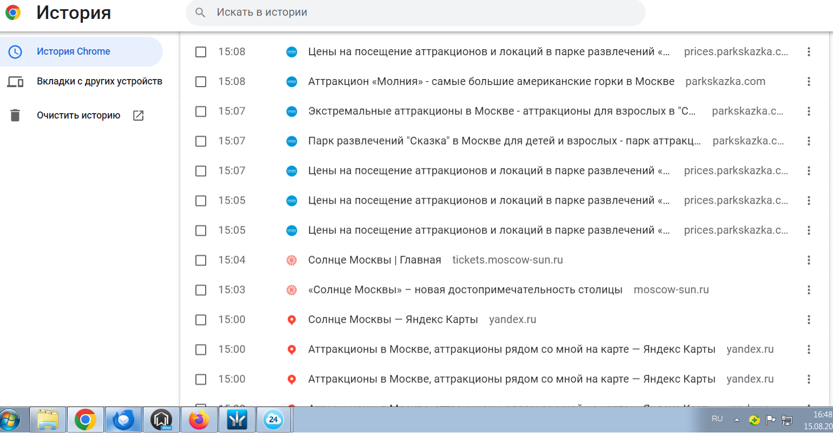Click the magnifier icon in history search

tap(200, 12)
